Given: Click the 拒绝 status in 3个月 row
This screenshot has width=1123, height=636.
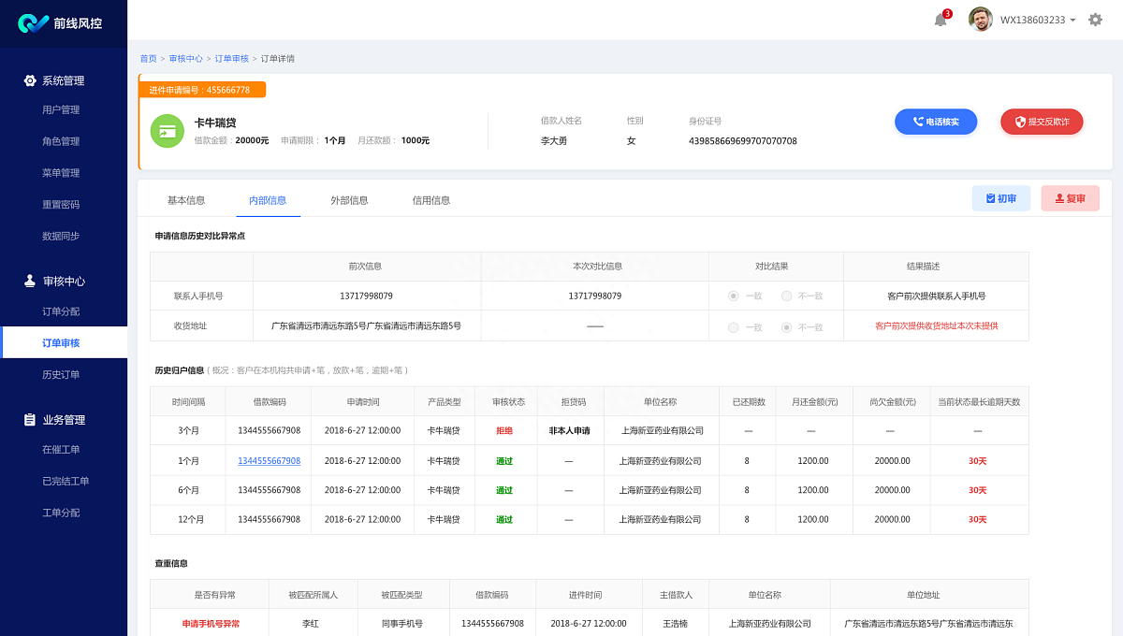Looking at the screenshot, I should click(x=504, y=431).
